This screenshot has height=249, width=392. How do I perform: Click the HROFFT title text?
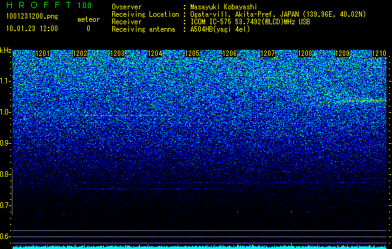click(x=39, y=5)
